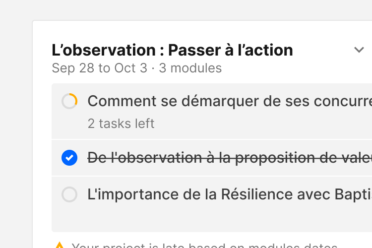Viewport: 372px width, 248px height.
Task: Uncheck the blue completed module checkmark
Action: pyautogui.click(x=69, y=158)
